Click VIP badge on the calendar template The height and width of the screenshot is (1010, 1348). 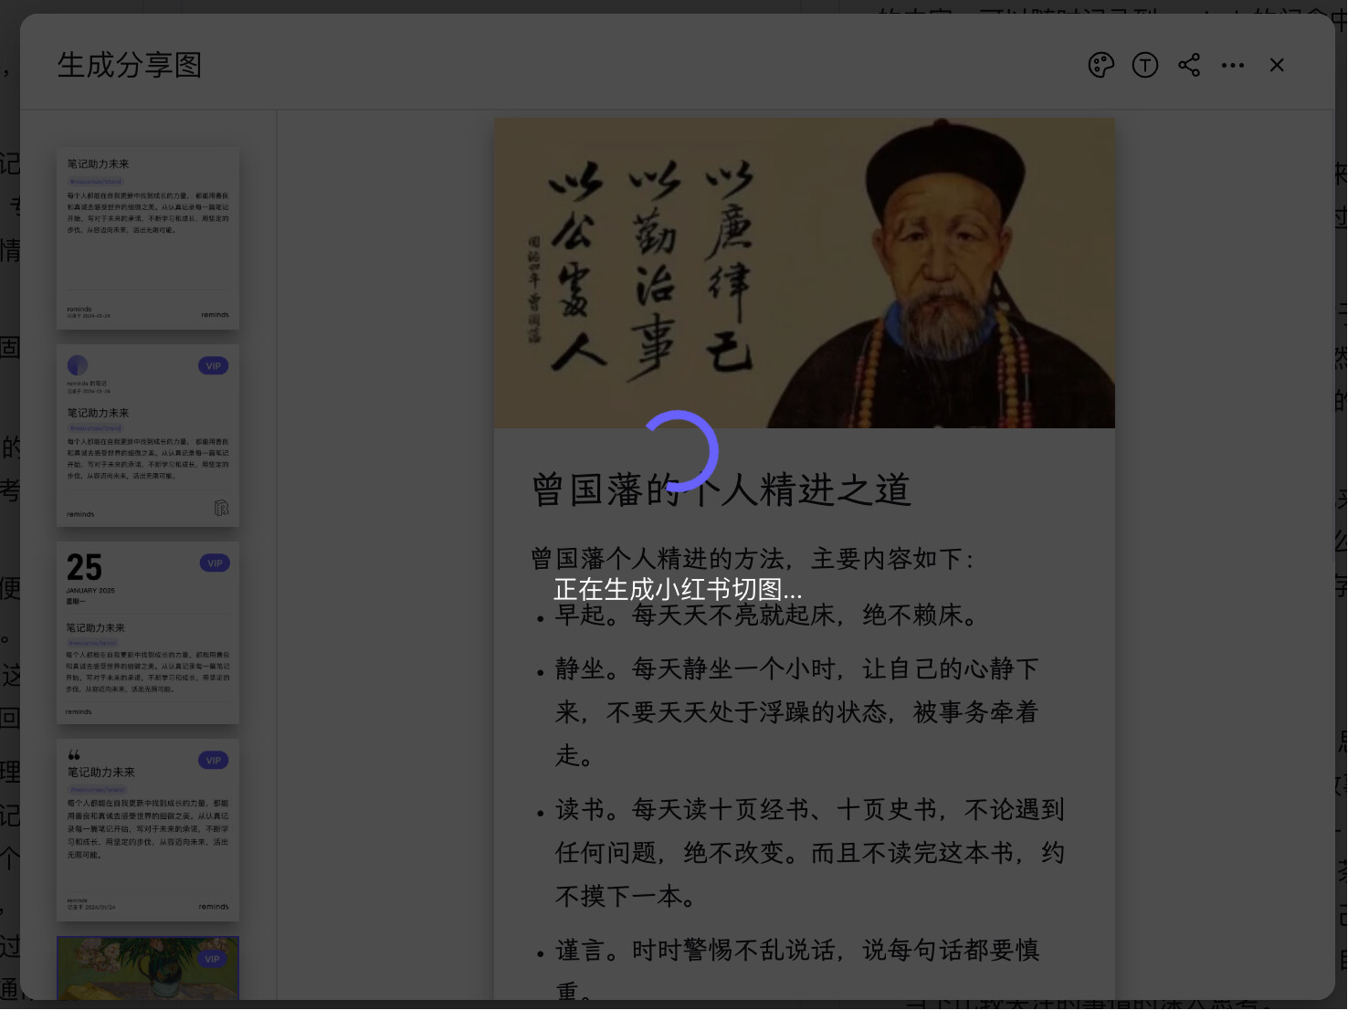tap(215, 563)
